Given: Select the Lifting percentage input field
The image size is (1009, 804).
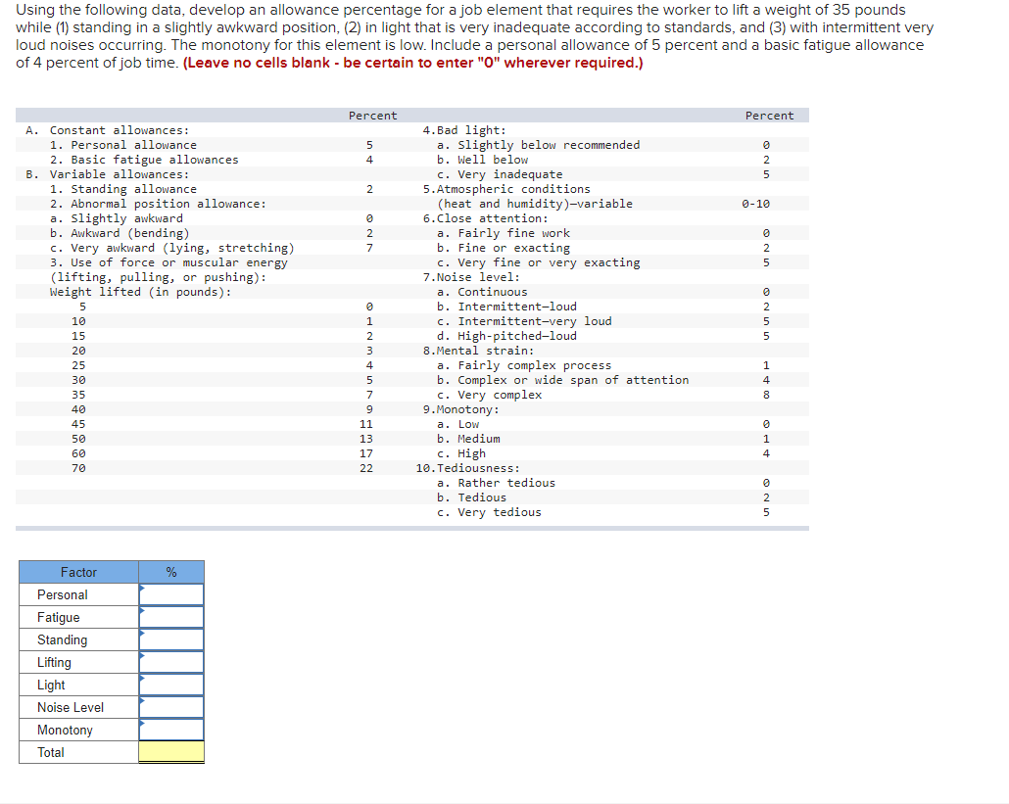Looking at the screenshot, I should click(x=174, y=662).
